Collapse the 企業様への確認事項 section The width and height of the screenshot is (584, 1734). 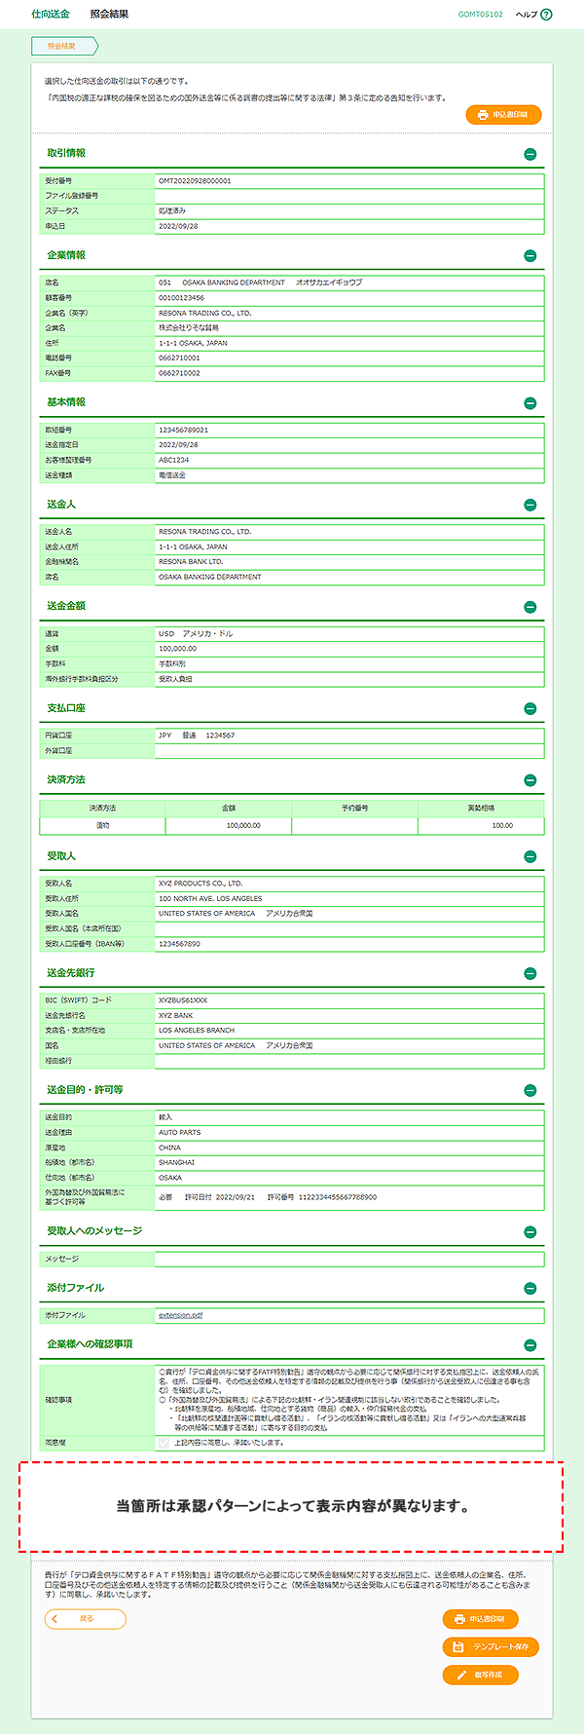[x=529, y=1345]
